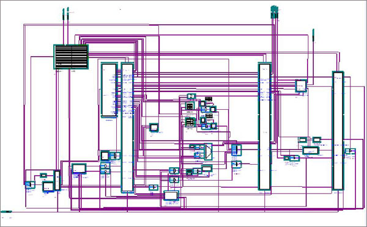Screen dimensions: 367x227
Task: Click the single input pin above the small square block
Action: (313, 35)
